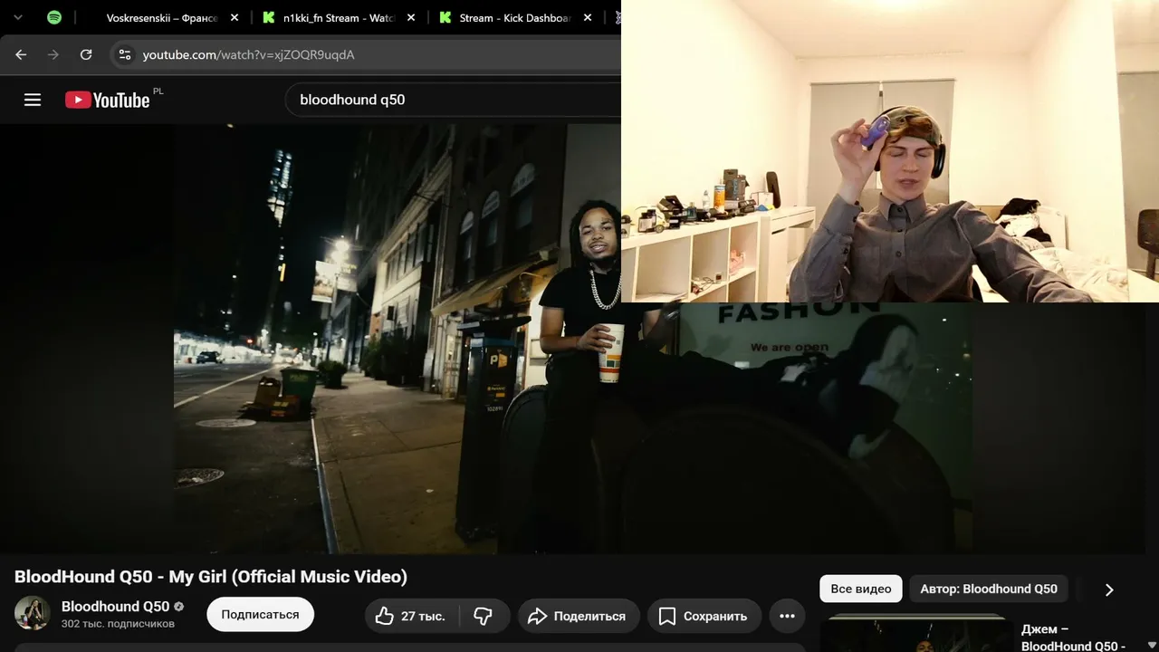The height and width of the screenshot is (652, 1159).
Task: Share the video via Поделиться
Action: (579, 616)
